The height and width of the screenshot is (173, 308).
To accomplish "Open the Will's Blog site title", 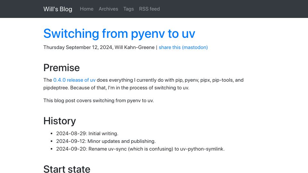I will tap(58, 9).
